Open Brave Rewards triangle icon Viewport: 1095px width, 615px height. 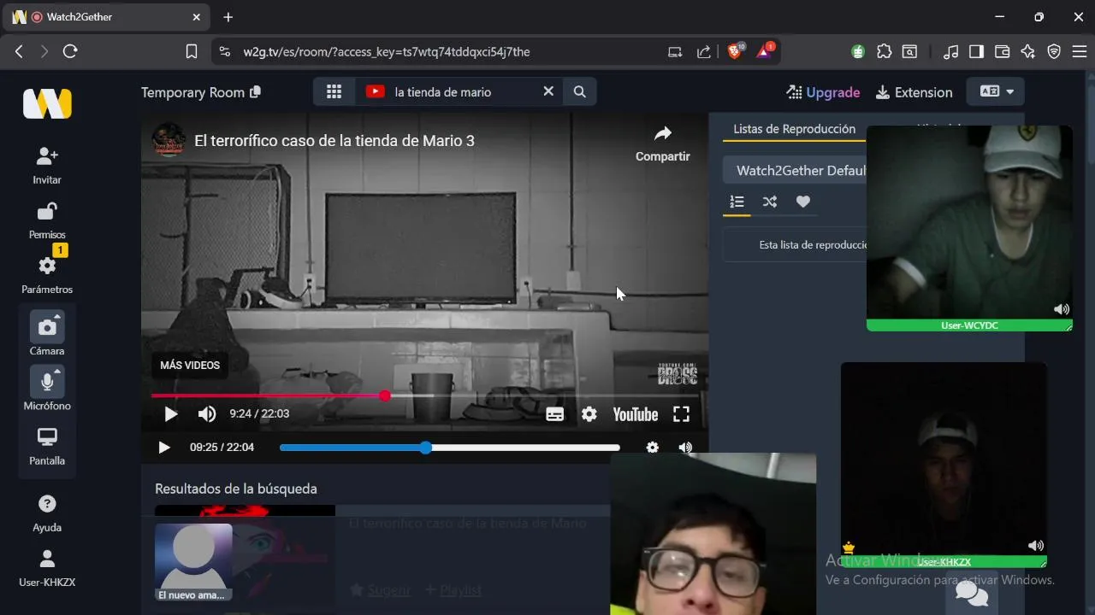click(764, 52)
